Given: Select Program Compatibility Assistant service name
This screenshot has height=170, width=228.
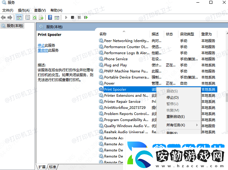Looking at the screenshot, I should [126, 120].
